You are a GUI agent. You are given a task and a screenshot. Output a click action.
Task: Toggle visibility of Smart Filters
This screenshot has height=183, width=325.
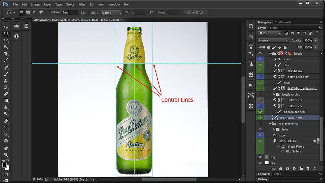pyautogui.click(x=279, y=146)
